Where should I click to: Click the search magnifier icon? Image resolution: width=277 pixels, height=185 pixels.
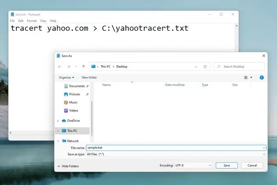pyautogui.click(x=219, y=67)
